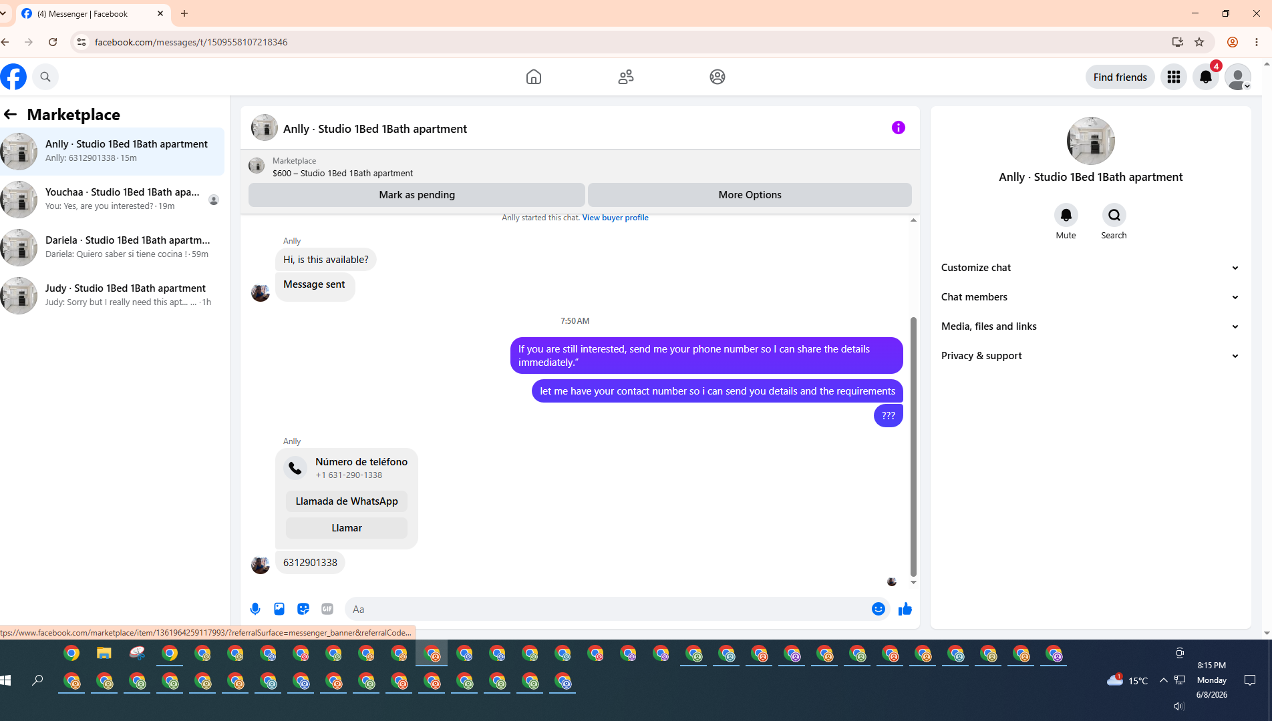Open the Youchaa conversation in chat list
Screen dimensions: 1272x721
[112, 200]
